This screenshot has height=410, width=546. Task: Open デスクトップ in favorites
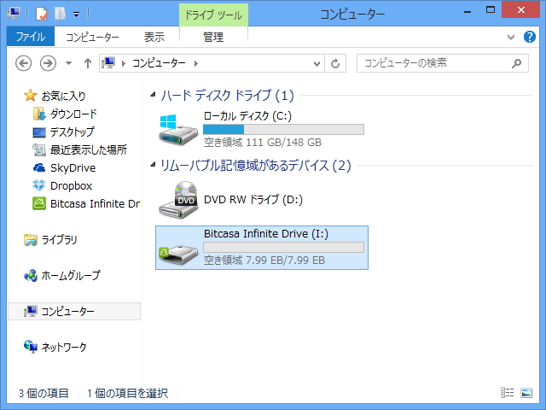point(72,132)
